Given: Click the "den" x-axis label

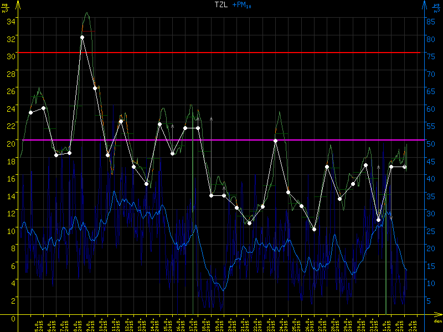Looking at the screenshot, I should [437, 321].
